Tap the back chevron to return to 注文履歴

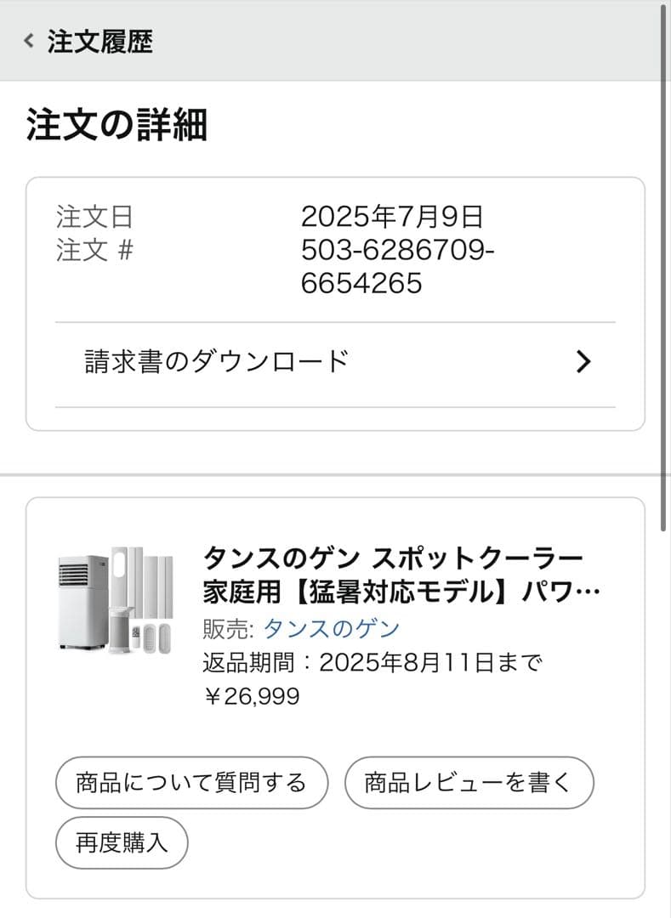(x=26, y=39)
